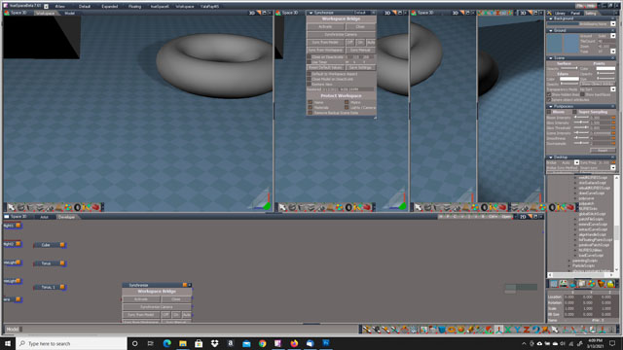Select the arrow object tool in left viewport toolbar
The width and height of the screenshot is (623, 350).
(x=11, y=207)
